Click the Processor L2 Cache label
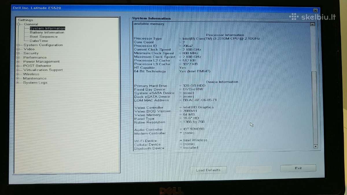This screenshot has width=347, height=195. click(152, 60)
